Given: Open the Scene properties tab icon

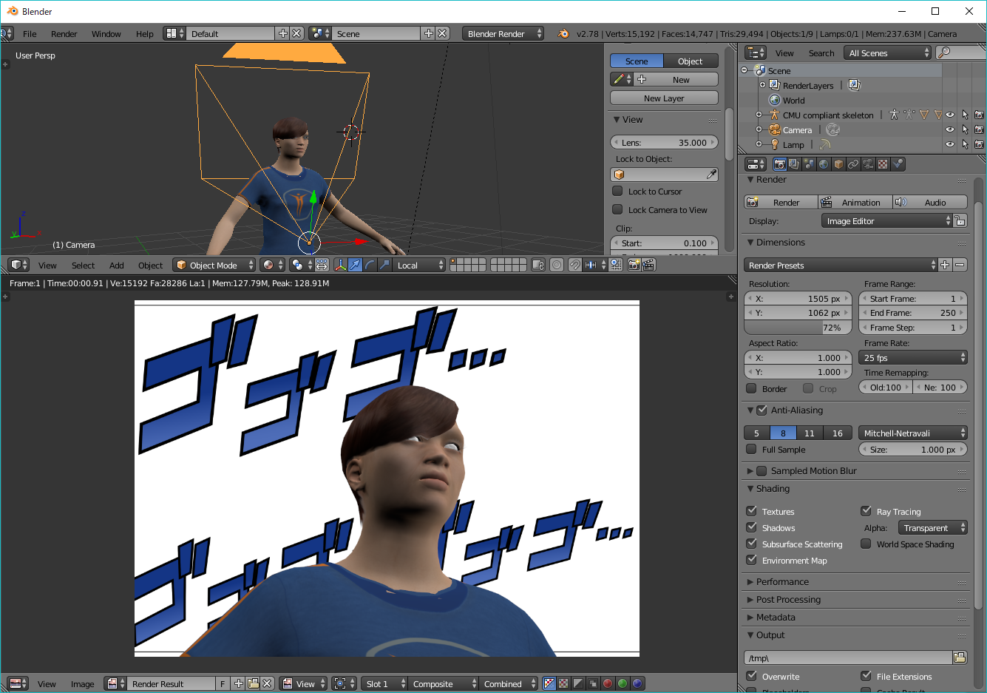Looking at the screenshot, I should click(x=809, y=164).
